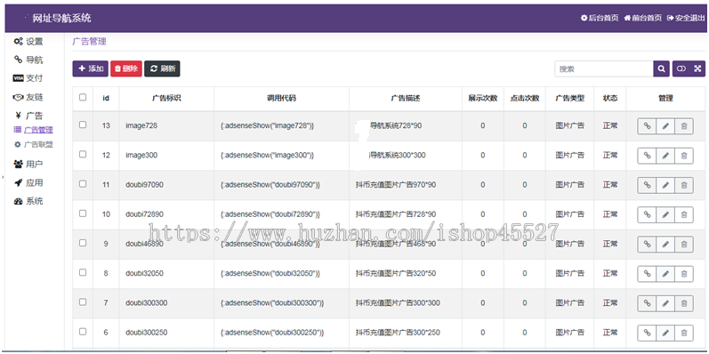Go to 前台首页 in the header
The height and width of the screenshot is (354, 709).
tap(642, 18)
